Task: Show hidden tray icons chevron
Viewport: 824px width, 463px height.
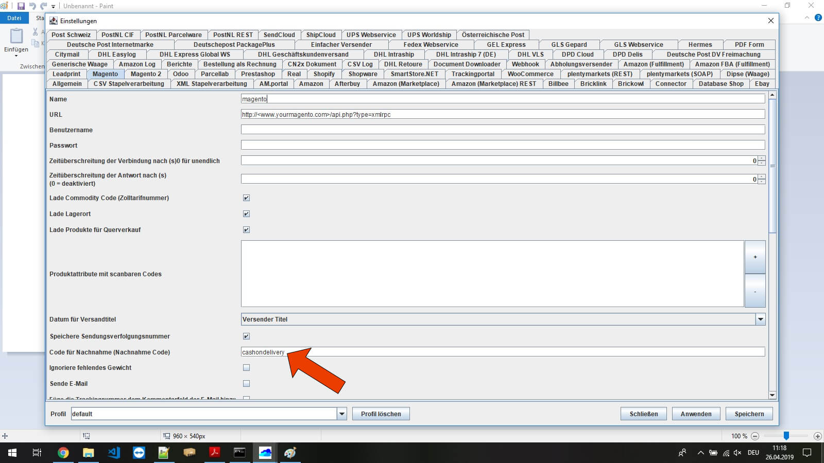Action: [x=700, y=453]
